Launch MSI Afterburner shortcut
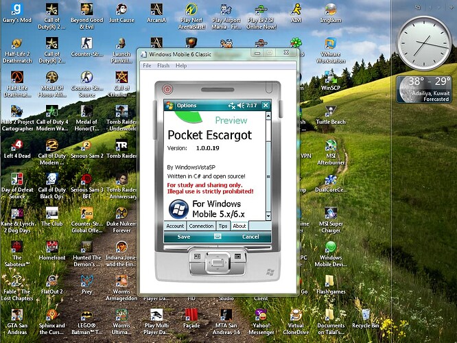457x343 pixels. coord(331,152)
